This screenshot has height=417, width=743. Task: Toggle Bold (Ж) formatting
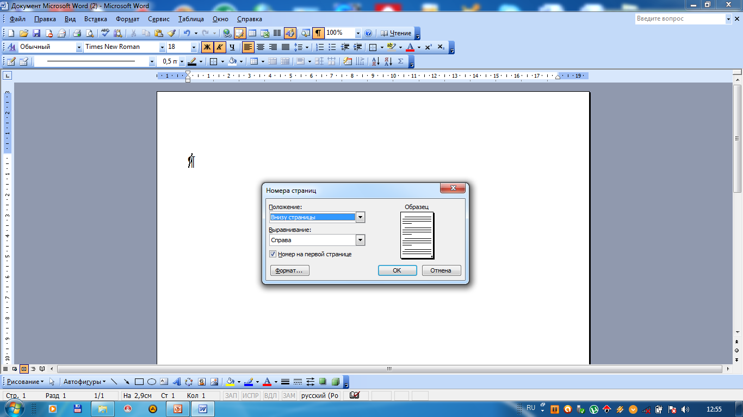pos(207,47)
